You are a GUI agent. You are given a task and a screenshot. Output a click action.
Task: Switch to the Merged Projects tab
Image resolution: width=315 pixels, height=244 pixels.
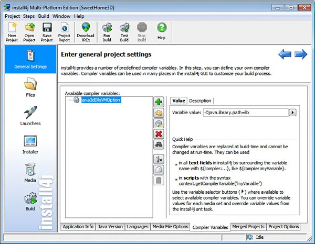click(248, 227)
